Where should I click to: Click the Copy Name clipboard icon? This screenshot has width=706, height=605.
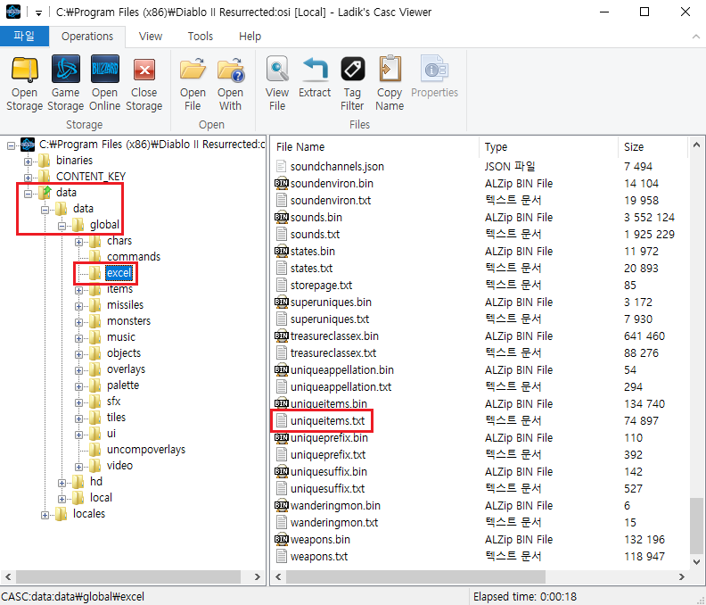(x=390, y=69)
